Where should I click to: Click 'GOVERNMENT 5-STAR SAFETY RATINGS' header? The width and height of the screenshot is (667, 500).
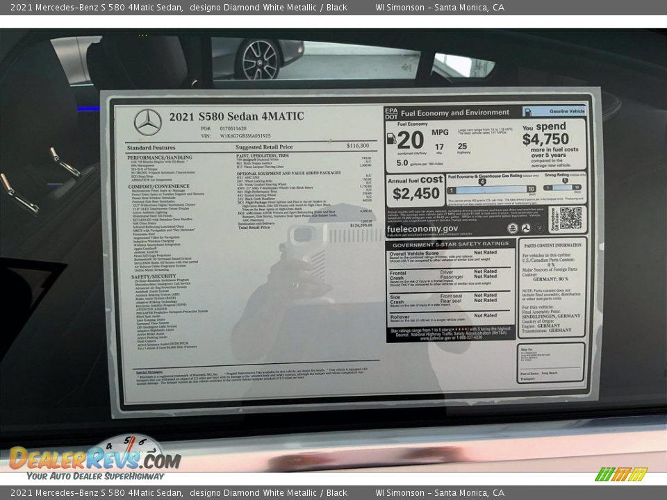click(450, 244)
